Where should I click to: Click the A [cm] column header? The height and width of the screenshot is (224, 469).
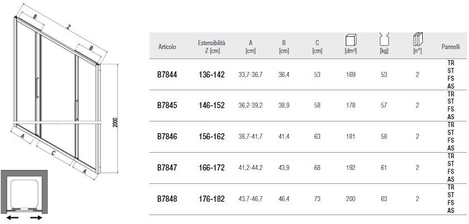(250, 47)
